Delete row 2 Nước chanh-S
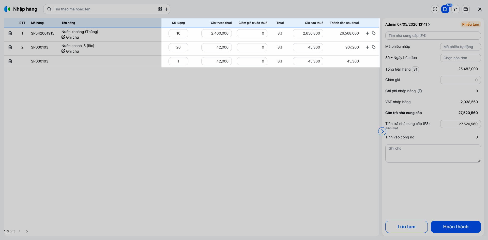This screenshot has width=488, height=240. (x=10, y=47)
